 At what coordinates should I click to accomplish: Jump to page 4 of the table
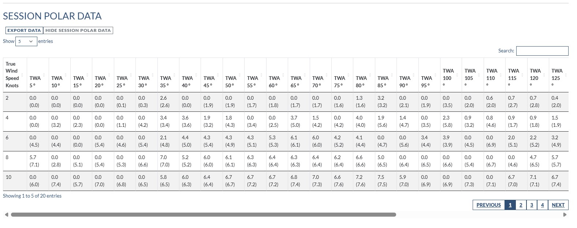click(x=542, y=205)
